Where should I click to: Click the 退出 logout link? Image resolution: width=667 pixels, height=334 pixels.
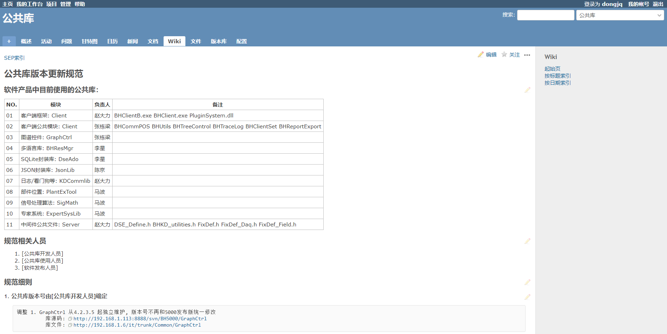[658, 4]
